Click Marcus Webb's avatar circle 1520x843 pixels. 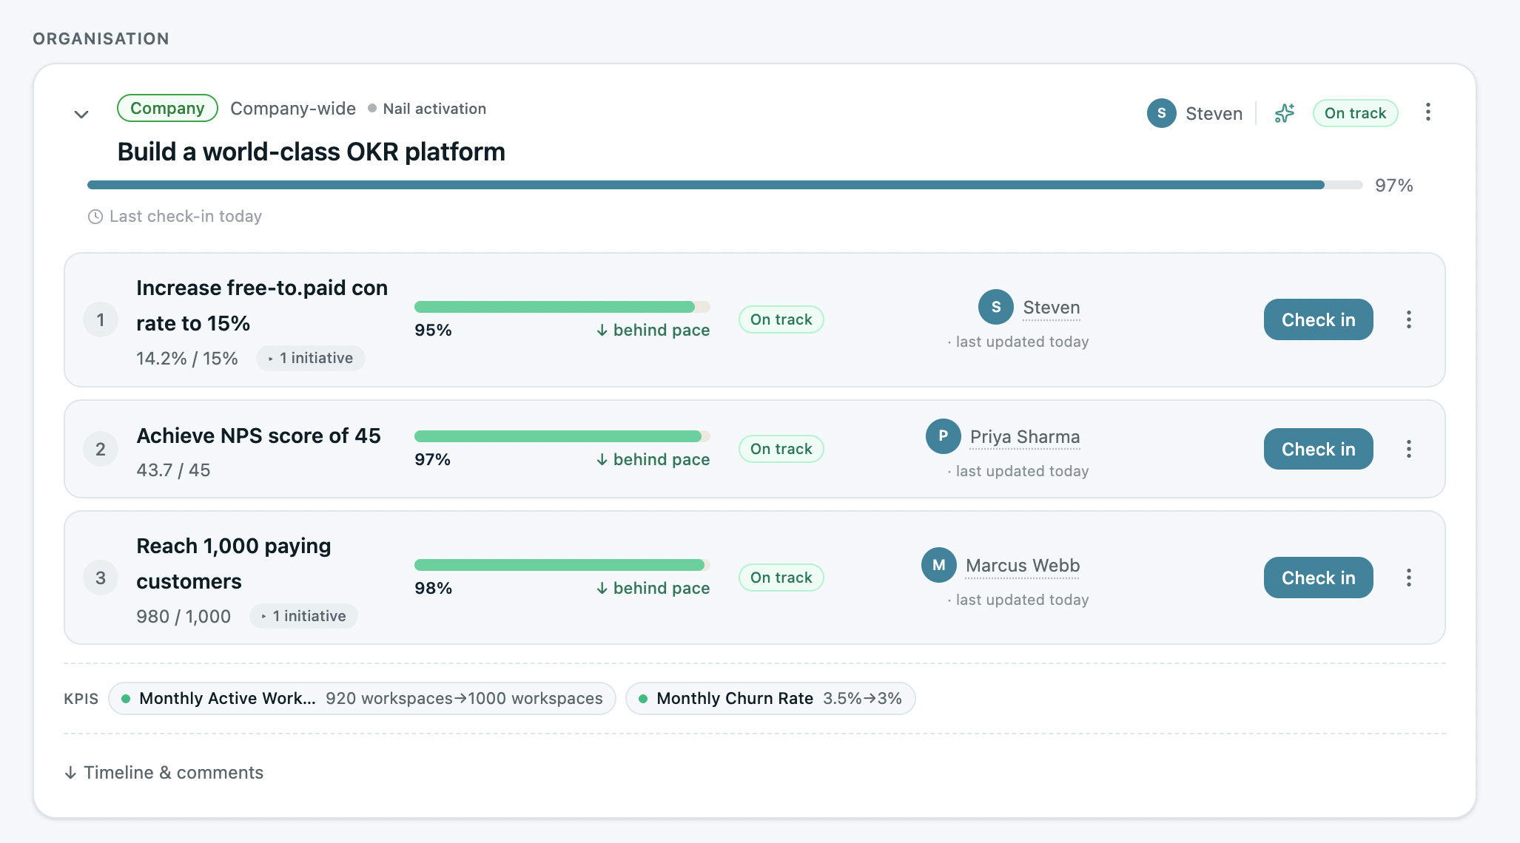coord(939,565)
